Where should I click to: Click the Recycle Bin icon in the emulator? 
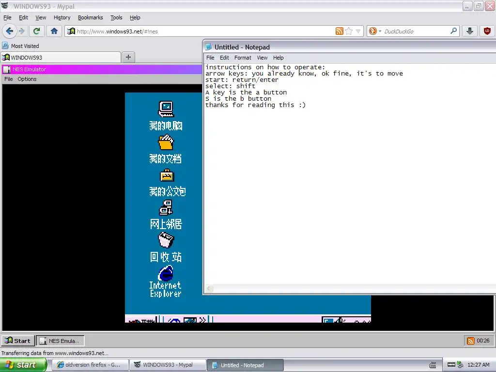[166, 240]
